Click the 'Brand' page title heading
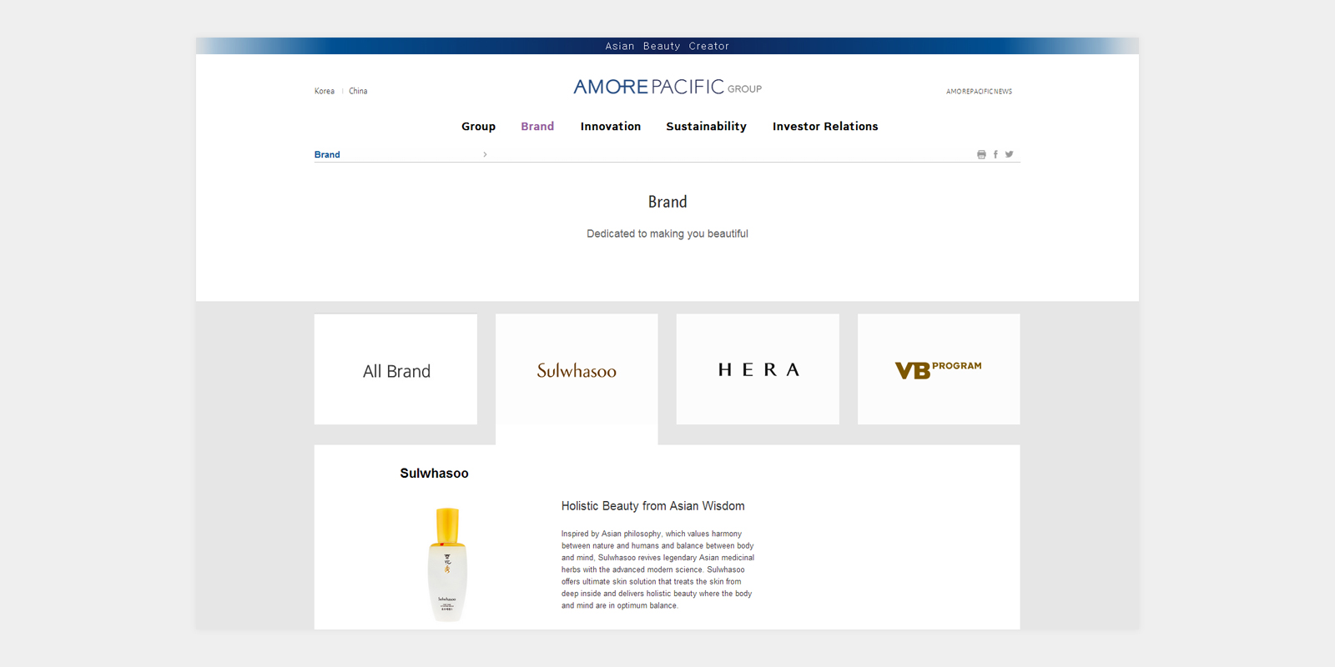 click(x=667, y=202)
